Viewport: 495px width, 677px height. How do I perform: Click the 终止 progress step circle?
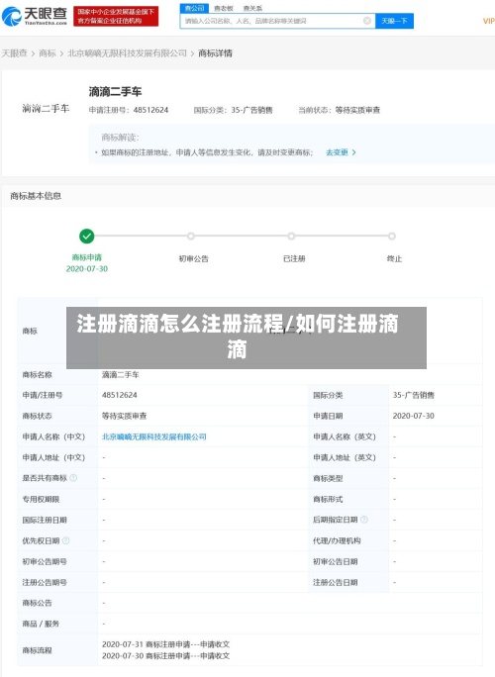point(392,237)
